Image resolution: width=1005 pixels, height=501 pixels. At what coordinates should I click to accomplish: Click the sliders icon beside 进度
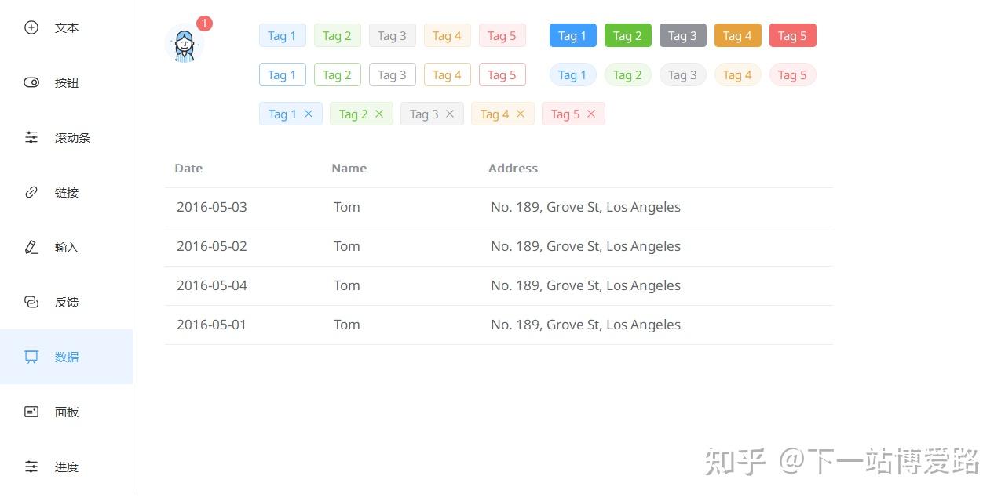click(x=31, y=467)
